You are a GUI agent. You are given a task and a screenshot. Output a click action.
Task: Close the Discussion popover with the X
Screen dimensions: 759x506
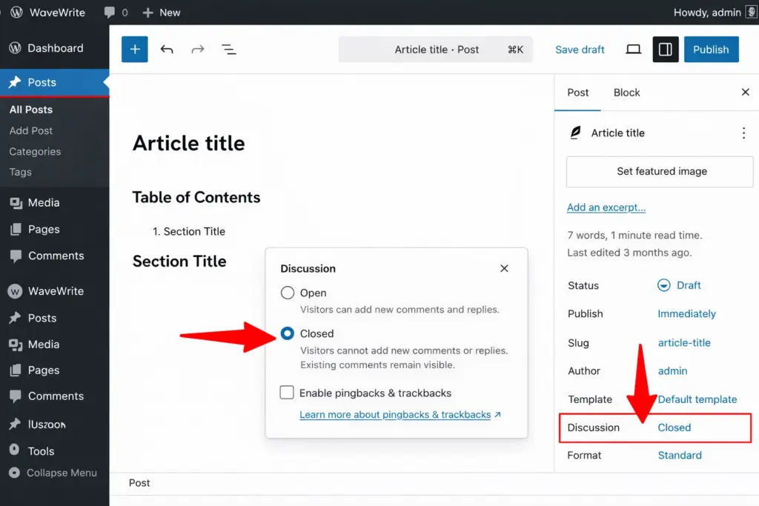click(x=504, y=268)
